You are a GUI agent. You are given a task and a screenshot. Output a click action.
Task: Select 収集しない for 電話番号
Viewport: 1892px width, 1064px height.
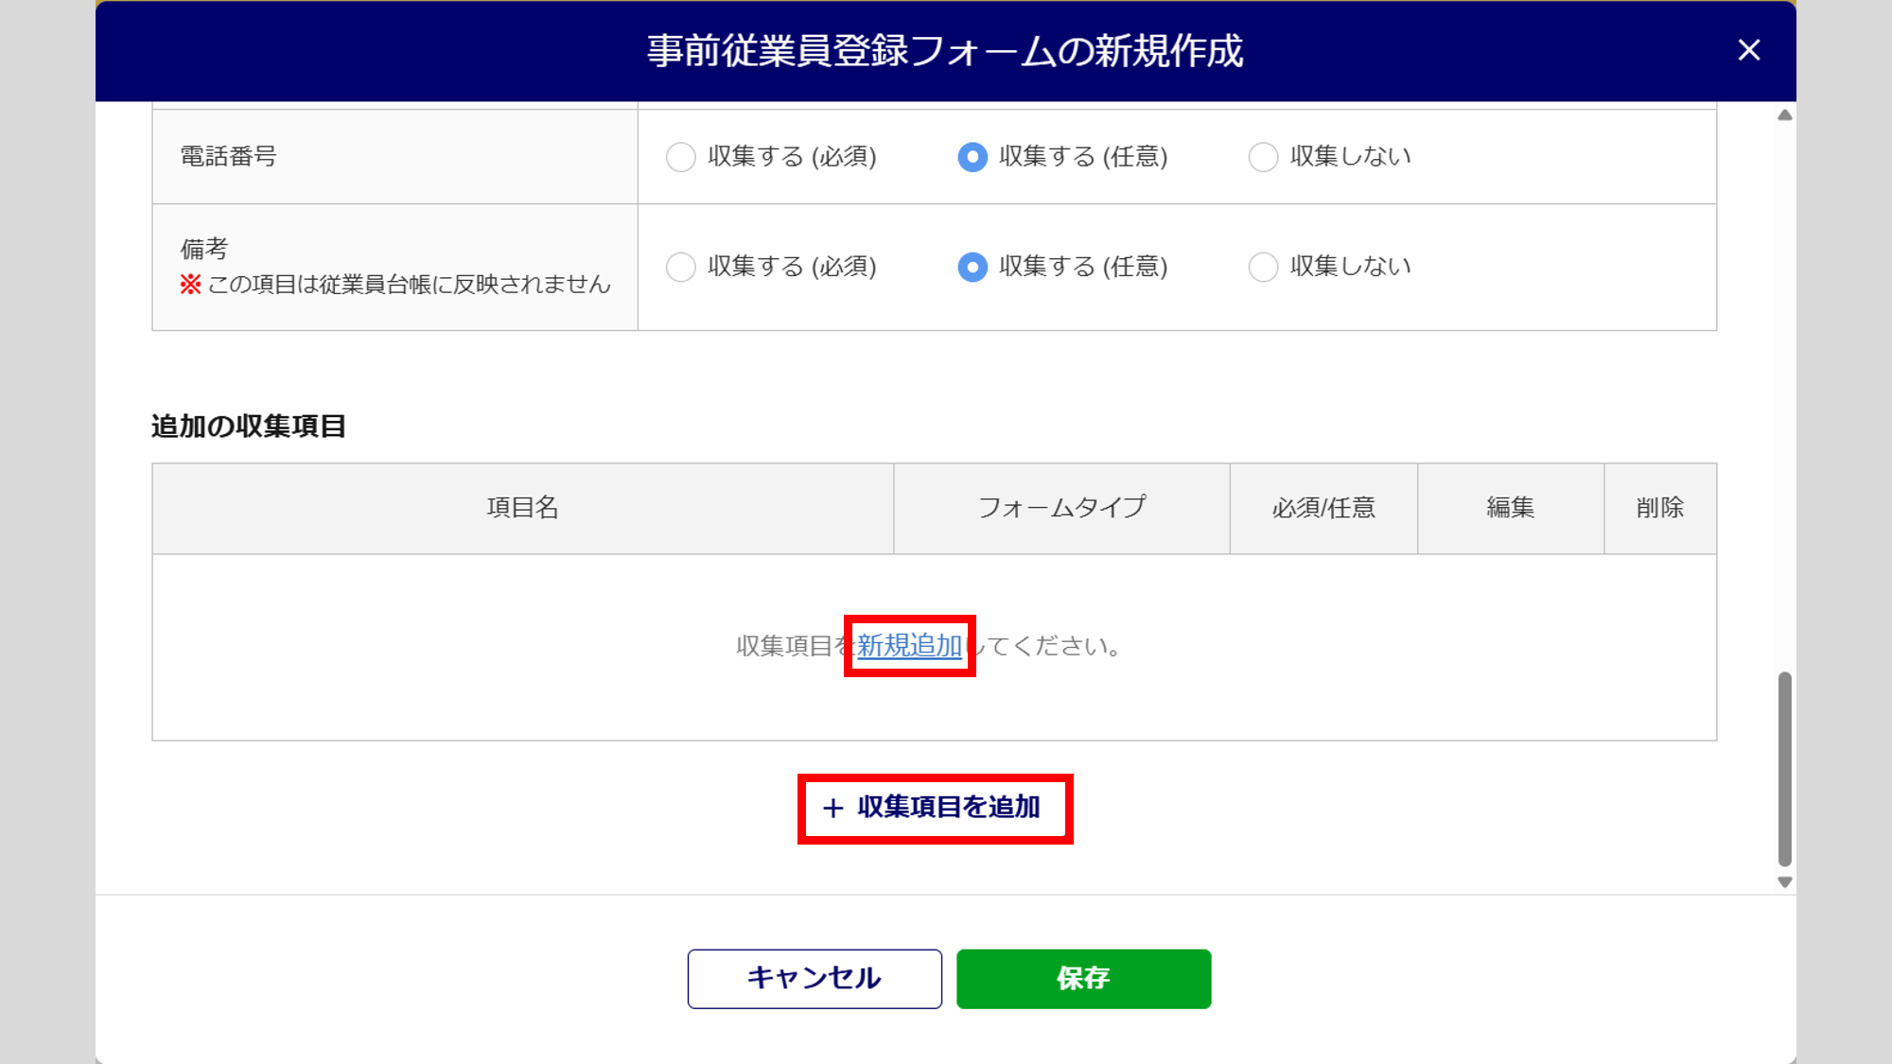pos(1263,157)
